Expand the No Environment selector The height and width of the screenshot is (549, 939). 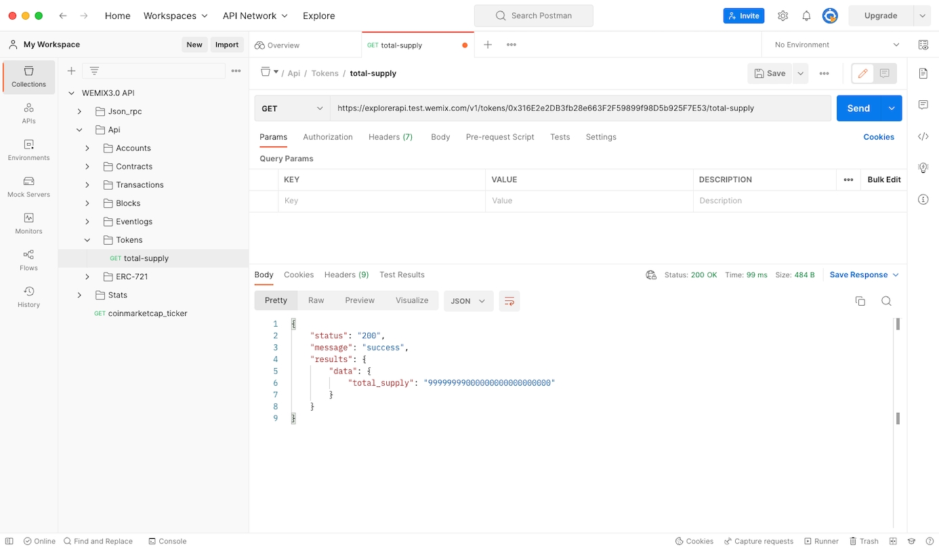[837, 45]
